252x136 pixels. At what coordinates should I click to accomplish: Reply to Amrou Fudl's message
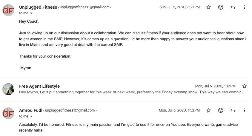233,110
